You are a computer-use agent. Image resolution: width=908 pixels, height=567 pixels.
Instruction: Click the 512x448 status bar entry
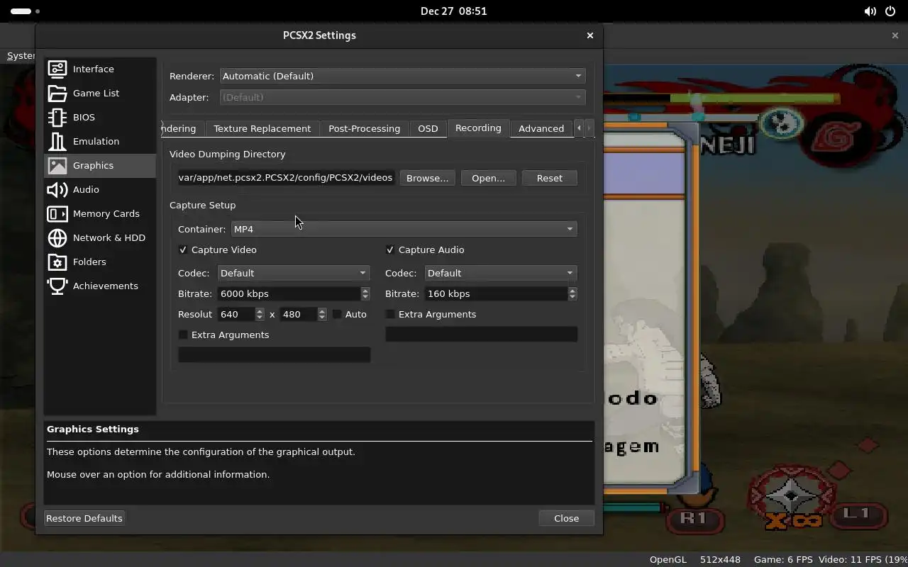click(x=720, y=559)
